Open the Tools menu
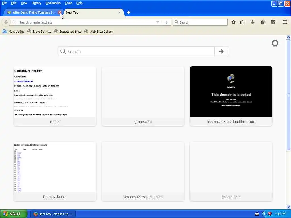The image size is (291, 218). 68,3
